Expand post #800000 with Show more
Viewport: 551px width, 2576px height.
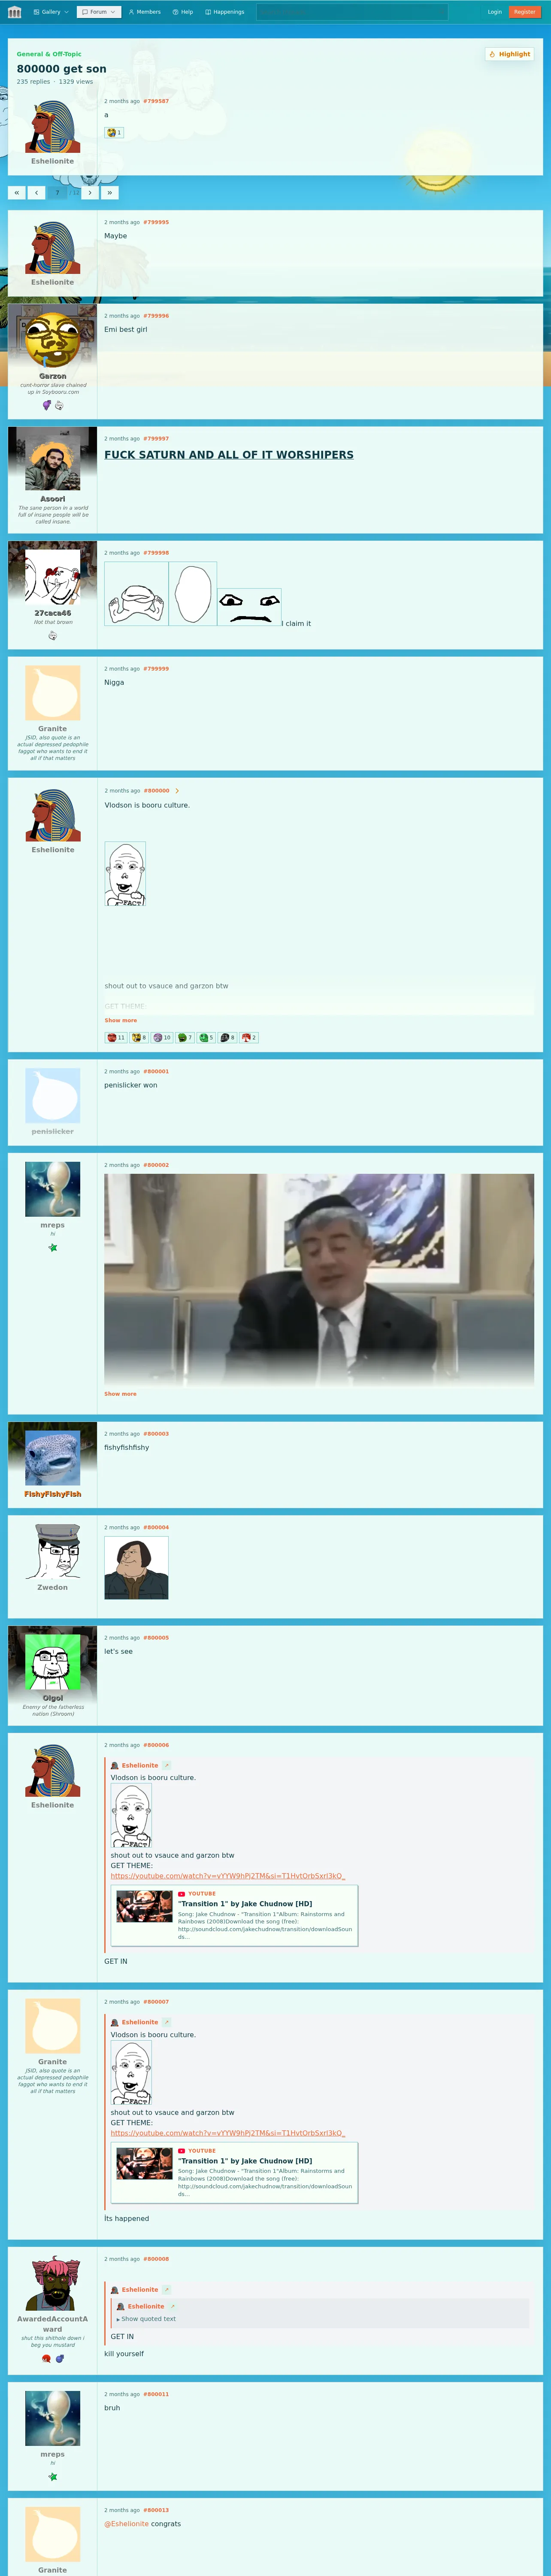click(121, 1021)
